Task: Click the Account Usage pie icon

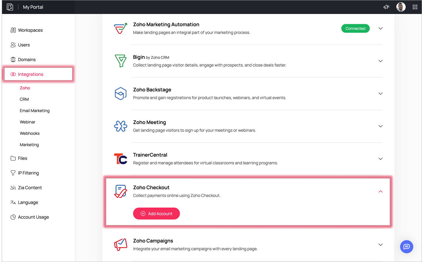Action: (x=13, y=217)
